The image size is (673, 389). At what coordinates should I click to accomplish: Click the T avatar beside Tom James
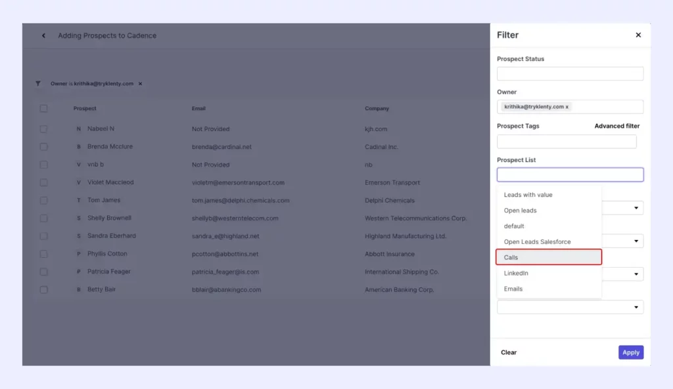coord(79,200)
